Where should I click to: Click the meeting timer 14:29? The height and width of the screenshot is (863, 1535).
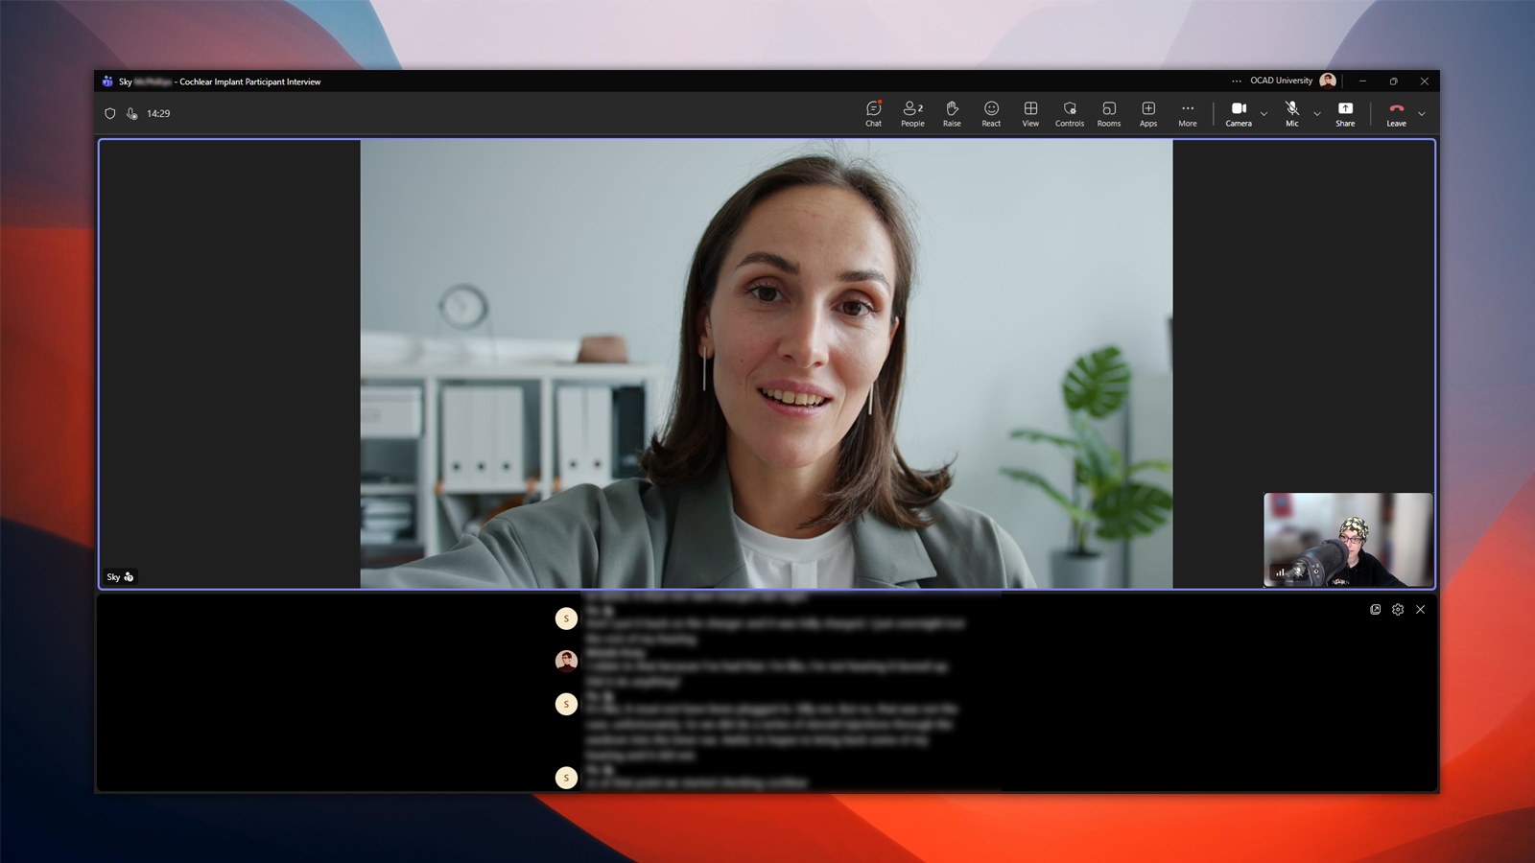[x=158, y=113]
